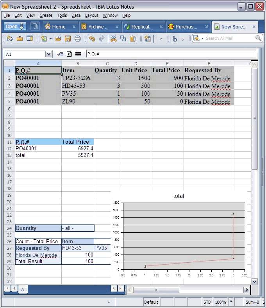Click the Open launcher button
This screenshot has width=266, height=308.
(15, 27)
